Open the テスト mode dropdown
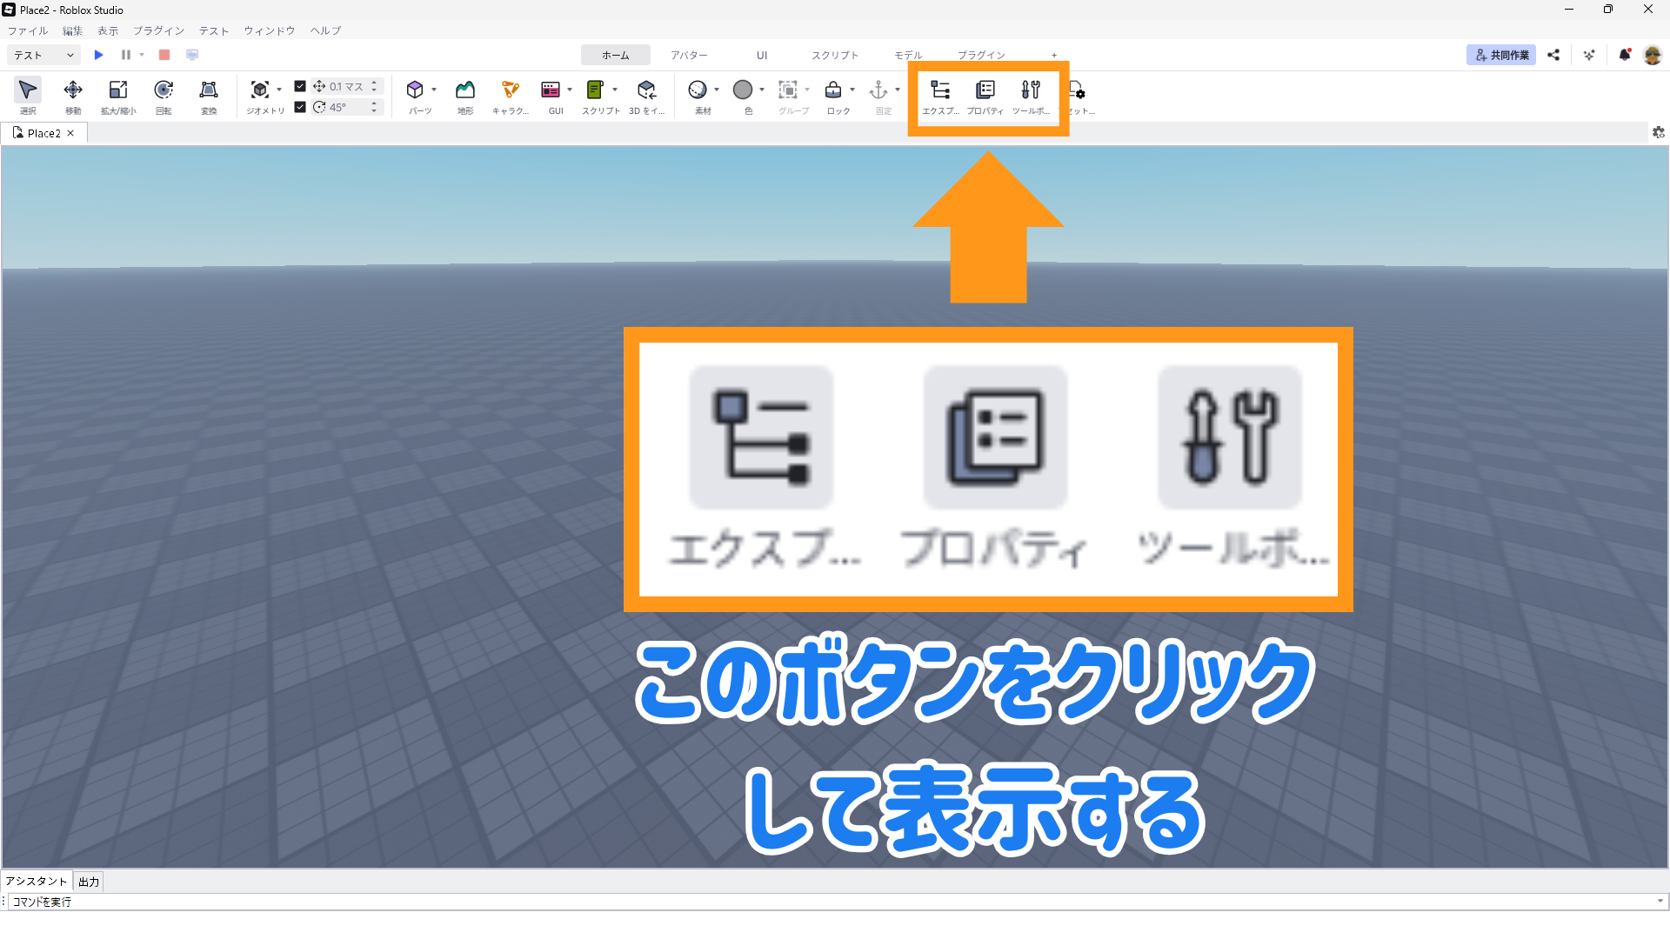Image resolution: width=1670 pixels, height=939 pixels. coord(43,55)
